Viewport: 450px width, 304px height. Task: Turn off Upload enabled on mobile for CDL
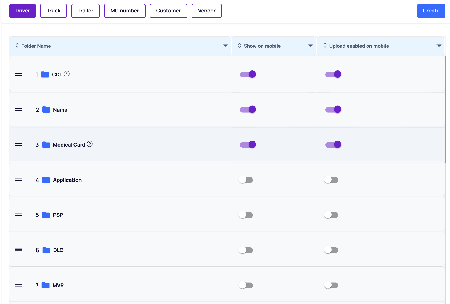(333, 74)
